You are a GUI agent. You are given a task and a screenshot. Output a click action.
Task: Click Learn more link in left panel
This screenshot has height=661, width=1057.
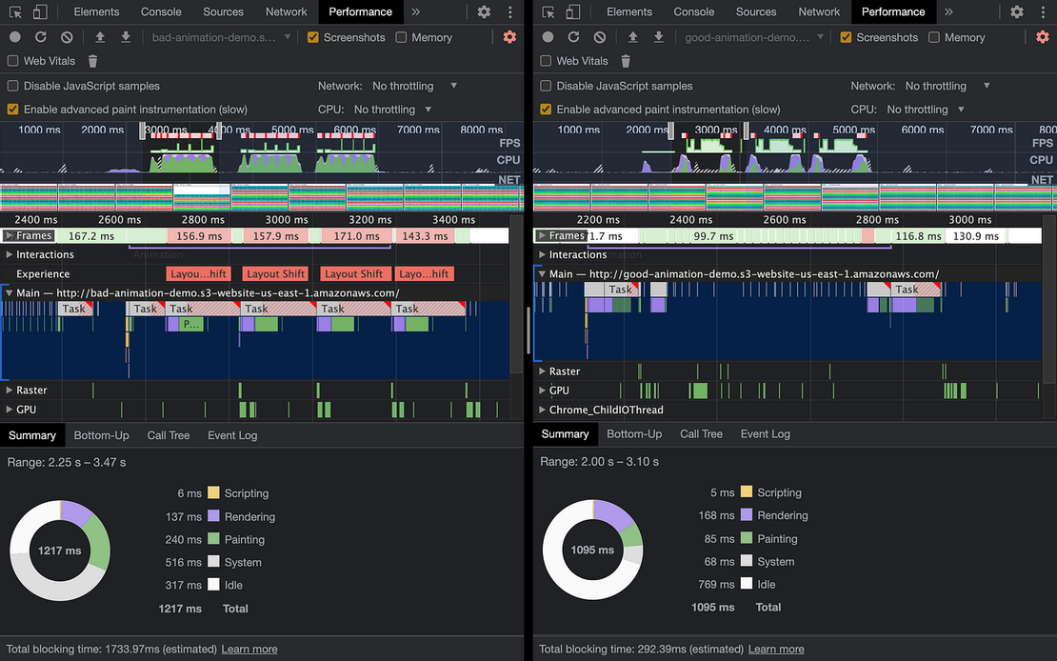coord(249,649)
